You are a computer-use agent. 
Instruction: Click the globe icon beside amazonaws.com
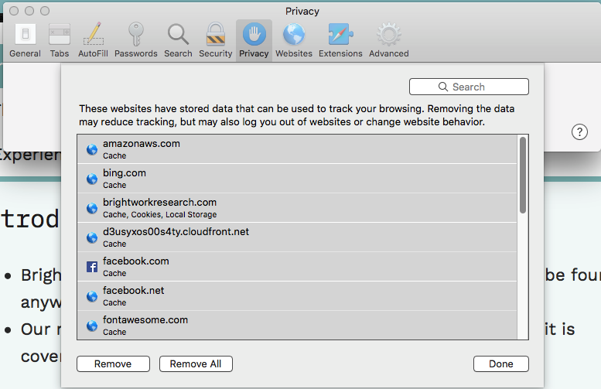coord(92,149)
